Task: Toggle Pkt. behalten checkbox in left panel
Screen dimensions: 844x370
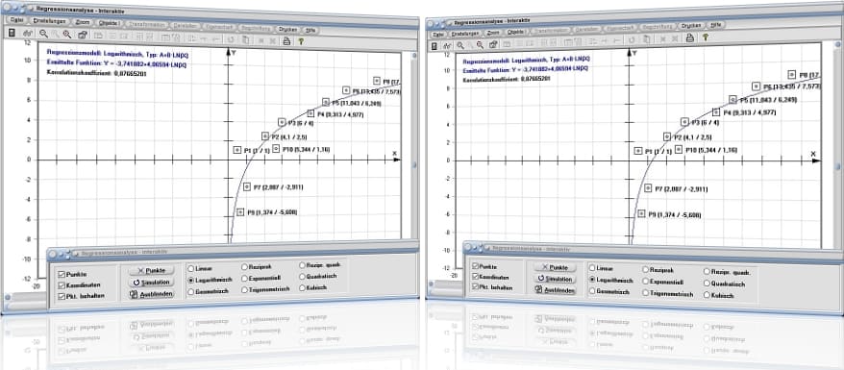Action: click(x=62, y=296)
